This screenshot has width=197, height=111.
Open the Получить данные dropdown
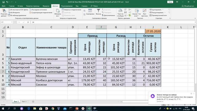tap(4, 13)
